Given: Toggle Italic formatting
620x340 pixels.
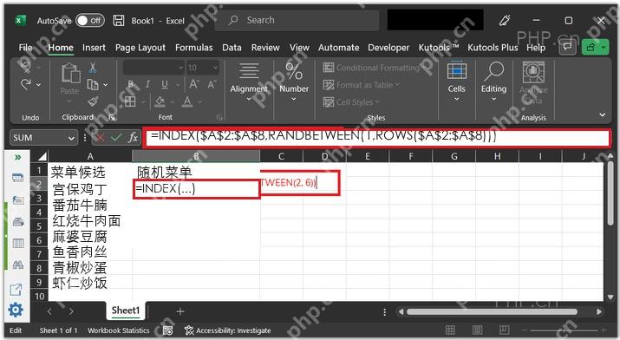Looking at the screenshot, I should click(x=148, y=84).
